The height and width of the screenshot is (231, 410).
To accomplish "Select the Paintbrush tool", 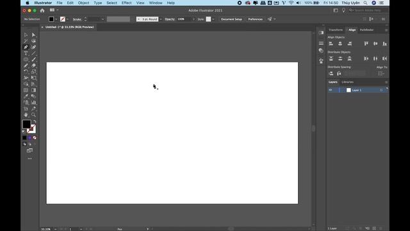I will pyautogui.click(x=33, y=60).
